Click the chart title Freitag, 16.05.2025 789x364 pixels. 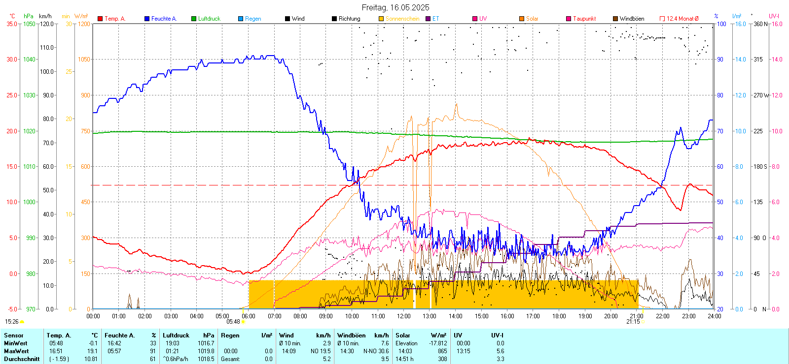(x=395, y=7)
